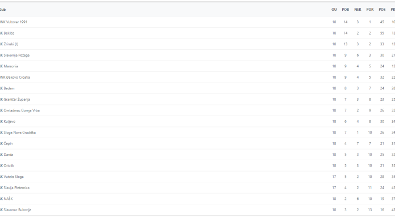Sort by the POR column header
The image size is (395, 218).
(370, 10)
